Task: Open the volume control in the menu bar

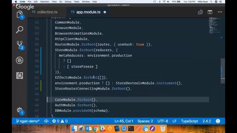Action: point(168,1)
